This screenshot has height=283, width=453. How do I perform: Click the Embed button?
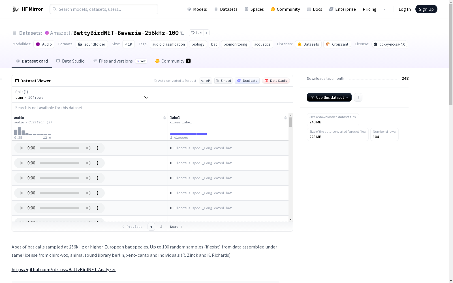[223, 81]
